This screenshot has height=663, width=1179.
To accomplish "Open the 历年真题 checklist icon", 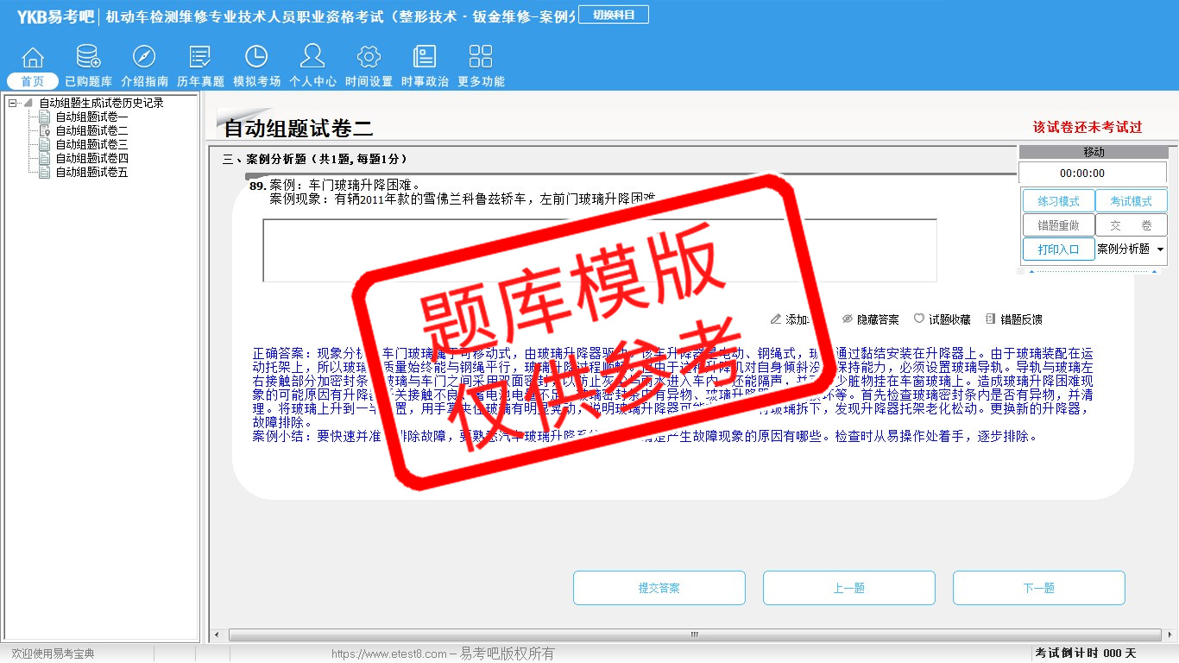I will 200,58.
